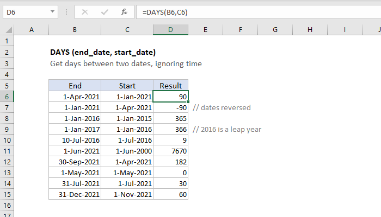Open Insert Function fx dialog
Viewport: 381px width, 217px height.
coord(124,12)
